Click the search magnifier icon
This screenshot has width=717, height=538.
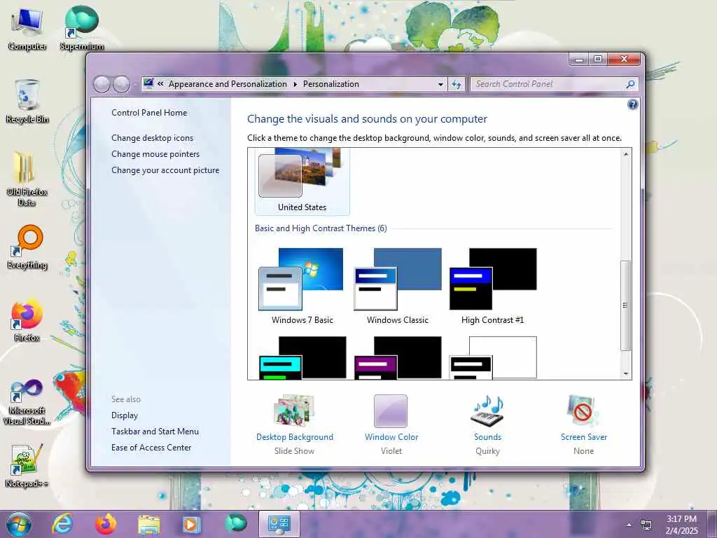630,84
